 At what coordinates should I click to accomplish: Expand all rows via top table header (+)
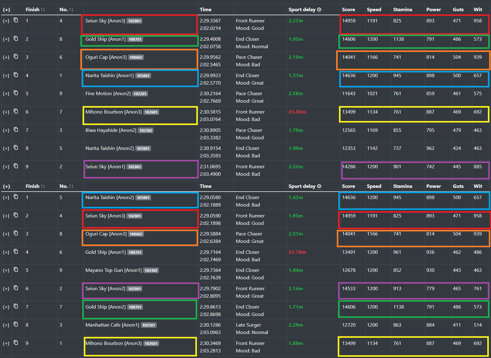6,10
